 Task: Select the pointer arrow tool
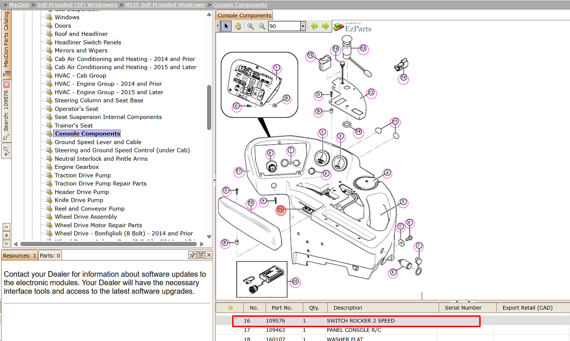pos(226,26)
